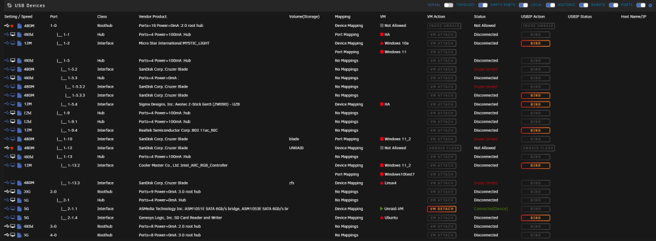
Task: Click the document icon on port 1-0 row
Action: (x=19, y=26)
